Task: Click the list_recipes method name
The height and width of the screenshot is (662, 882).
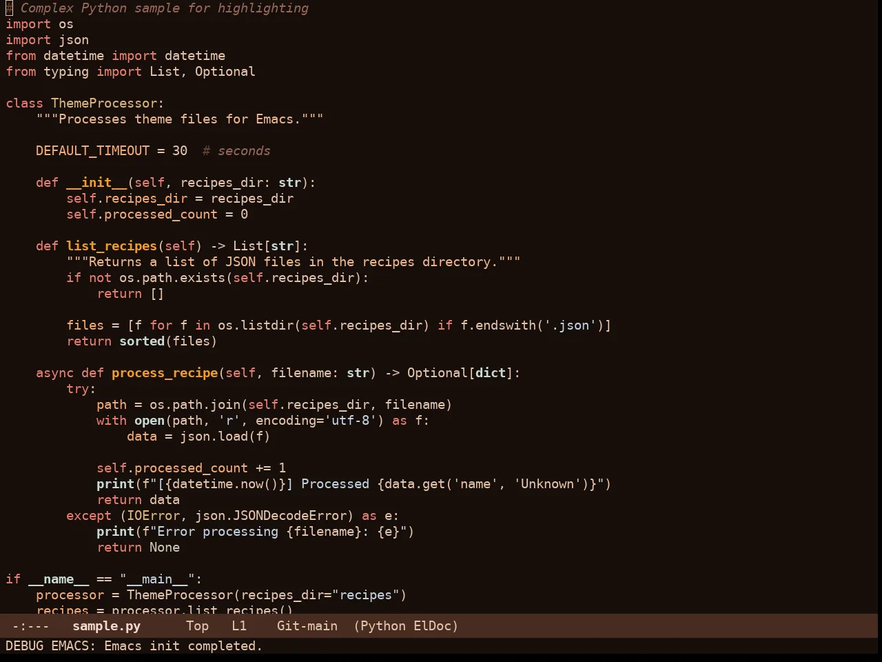Action: 112,246
